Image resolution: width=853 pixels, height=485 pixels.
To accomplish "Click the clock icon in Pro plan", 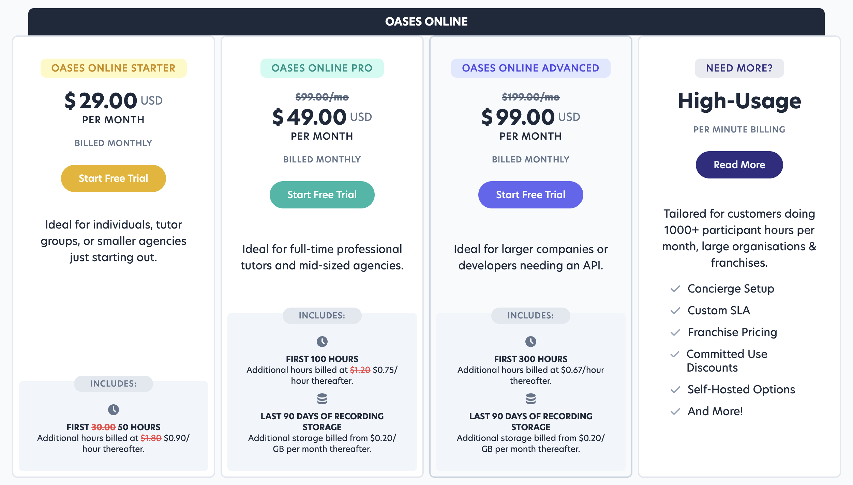I will coord(322,341).
